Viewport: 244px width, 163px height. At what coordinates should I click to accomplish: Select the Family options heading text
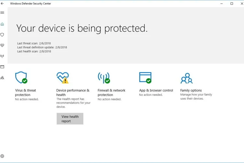coord(191,90)
